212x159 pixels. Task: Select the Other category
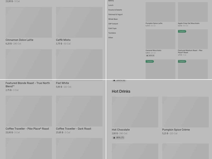pos(111,38)
